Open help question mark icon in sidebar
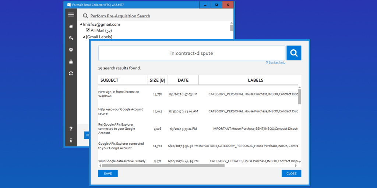The height and width of the screenshot is (188, 377). click(71, 129)
